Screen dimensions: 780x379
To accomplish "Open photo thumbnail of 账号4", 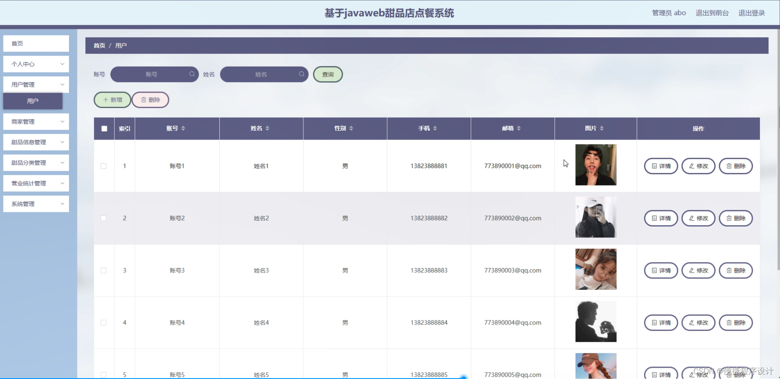I will [x=595, y=322].
